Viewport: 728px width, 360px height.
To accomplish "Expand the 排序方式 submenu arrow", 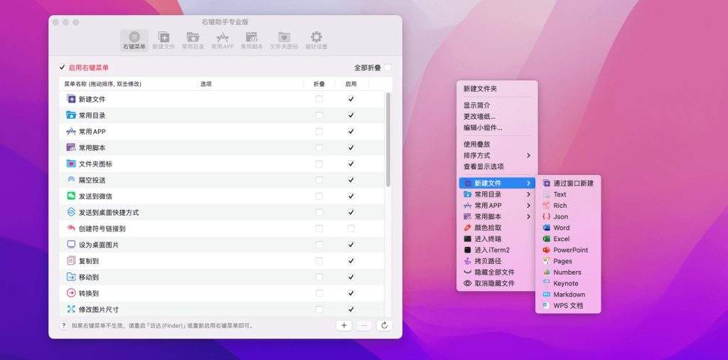I will 528,155.
